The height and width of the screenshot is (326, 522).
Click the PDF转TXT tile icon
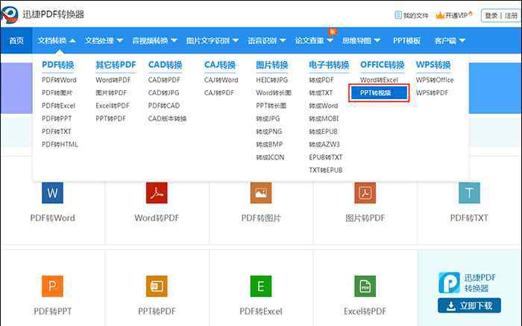point(469,194)
